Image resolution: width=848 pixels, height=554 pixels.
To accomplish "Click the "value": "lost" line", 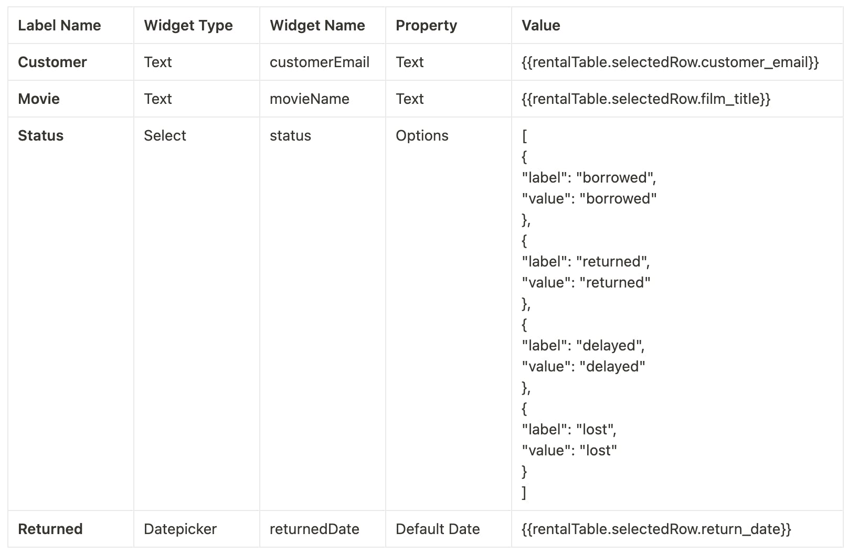I will click(x=569, y=450).
